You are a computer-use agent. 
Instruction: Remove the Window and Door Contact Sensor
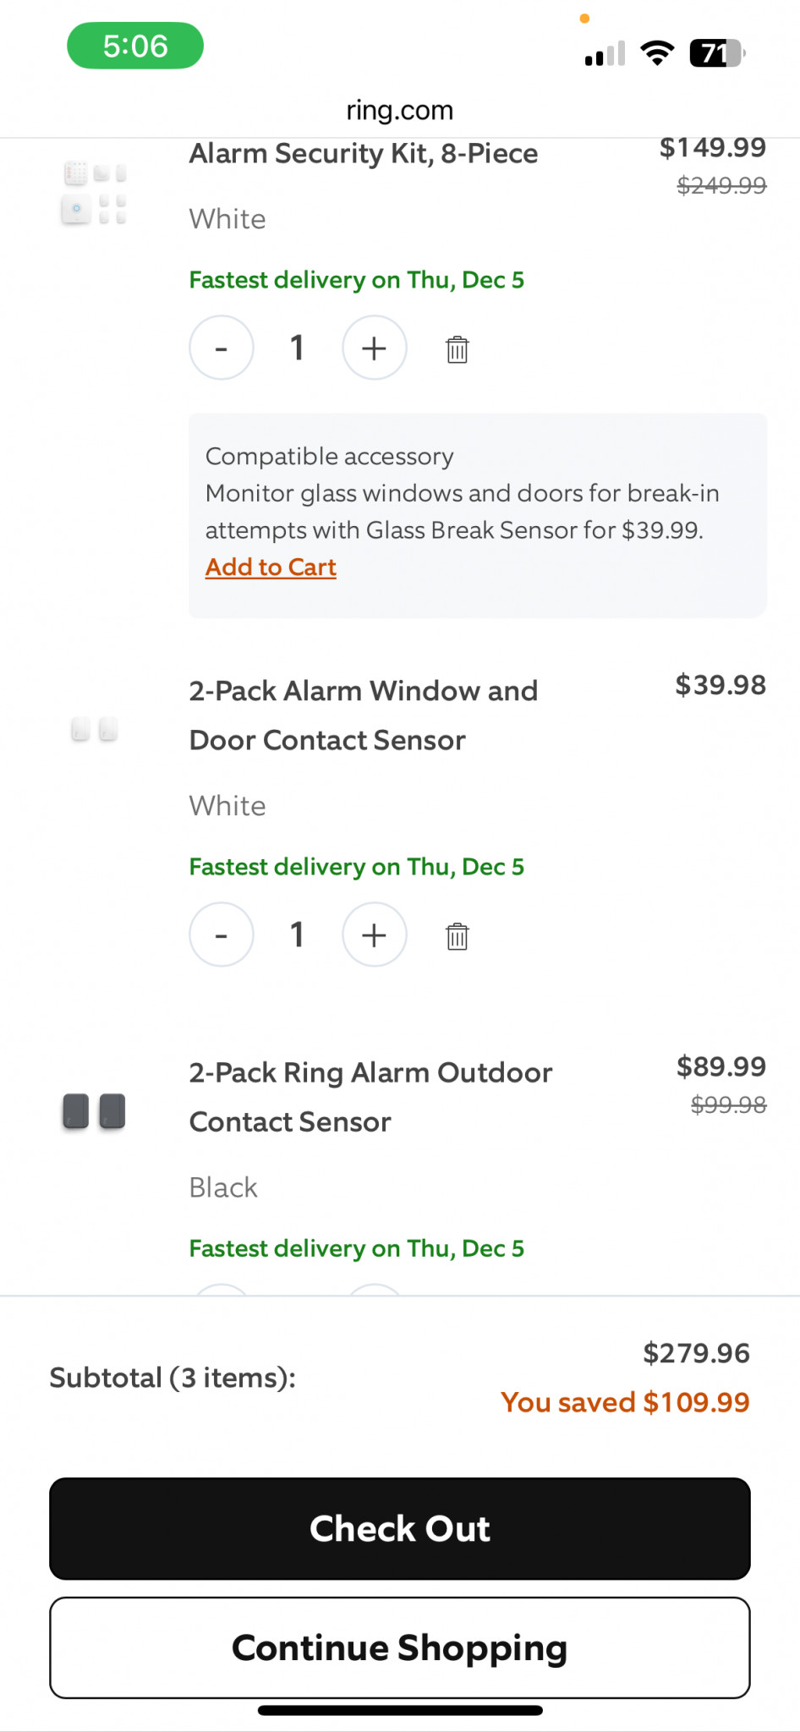457,935
